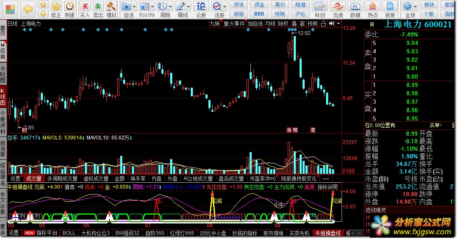The width and height of the screenshot is (458, 239).
Task: Open the 新股 IPO icon
Action: pyautogui.click(x=390, y=6)
